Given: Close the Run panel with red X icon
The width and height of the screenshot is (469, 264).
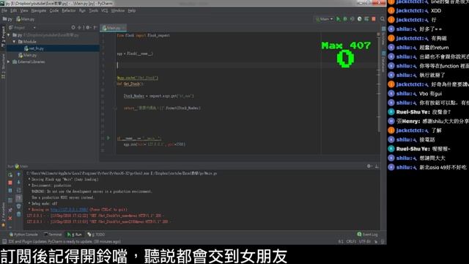Looking at the screenshot, I should 10,219.
